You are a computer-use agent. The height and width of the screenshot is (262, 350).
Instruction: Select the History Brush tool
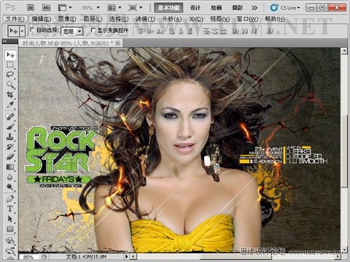pos(10,147)
